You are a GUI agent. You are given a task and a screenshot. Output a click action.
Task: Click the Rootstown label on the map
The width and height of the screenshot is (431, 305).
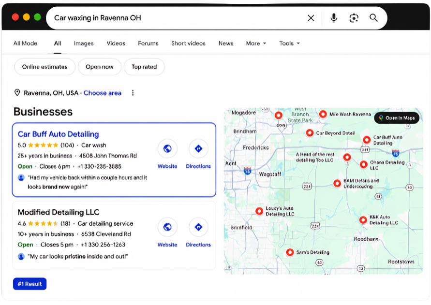[401, 261]
